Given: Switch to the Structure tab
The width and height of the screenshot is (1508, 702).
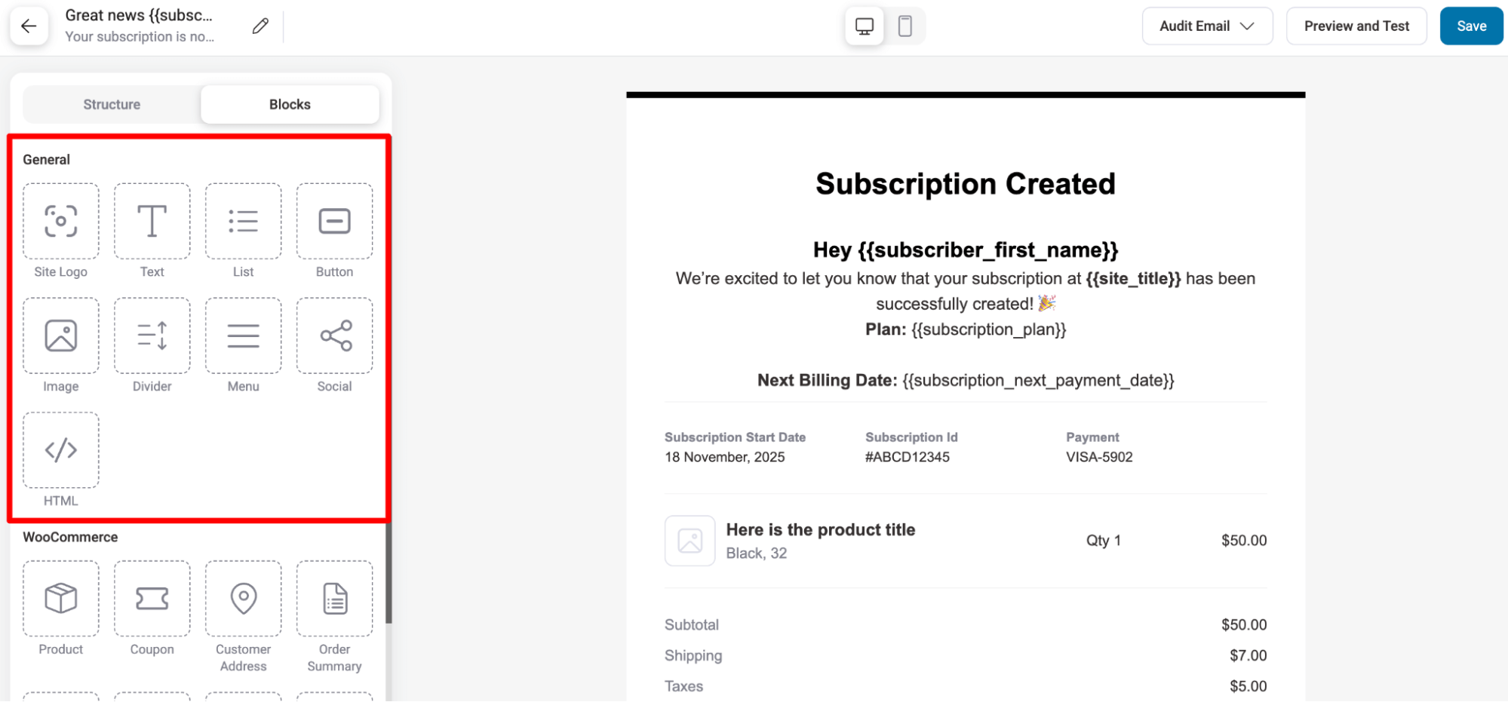Looking at the screenshot, I should click(x=111, y=104).
